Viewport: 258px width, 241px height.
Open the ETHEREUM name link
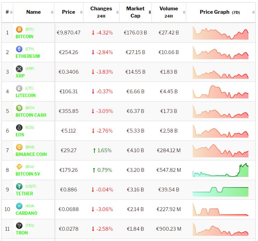(28, 56)
